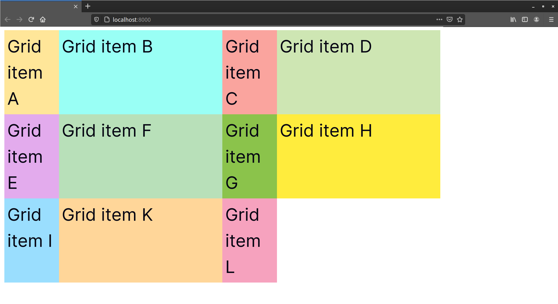Focus the localhost:8000 address bar
Viewport: 558px width, 304px height.
pos(262,19)
